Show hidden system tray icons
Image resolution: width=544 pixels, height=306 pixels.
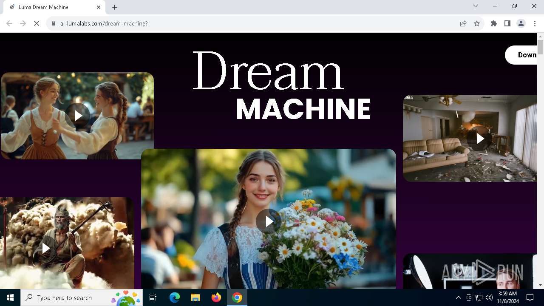coord(458,297)
